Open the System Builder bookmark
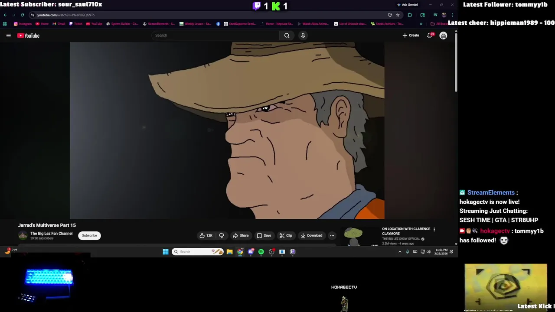The height and width of the screenshot is (312, 555). [x=122, y=24]
